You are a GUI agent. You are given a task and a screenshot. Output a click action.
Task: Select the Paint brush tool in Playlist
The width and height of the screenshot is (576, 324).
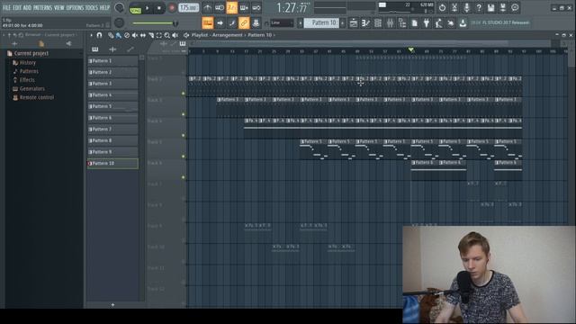(119, 35)
